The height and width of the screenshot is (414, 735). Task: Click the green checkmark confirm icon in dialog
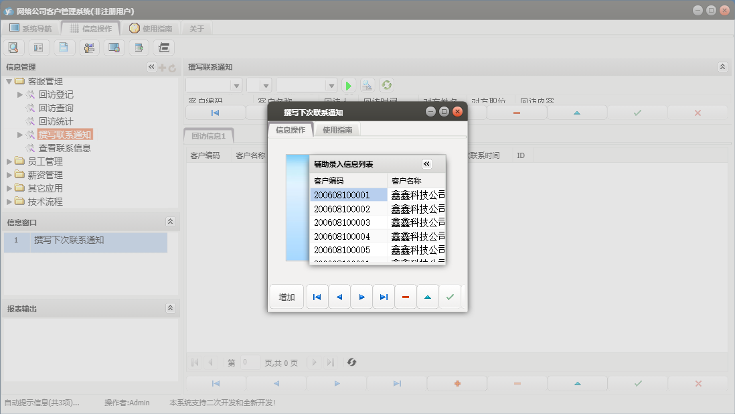tap(450, 297)
